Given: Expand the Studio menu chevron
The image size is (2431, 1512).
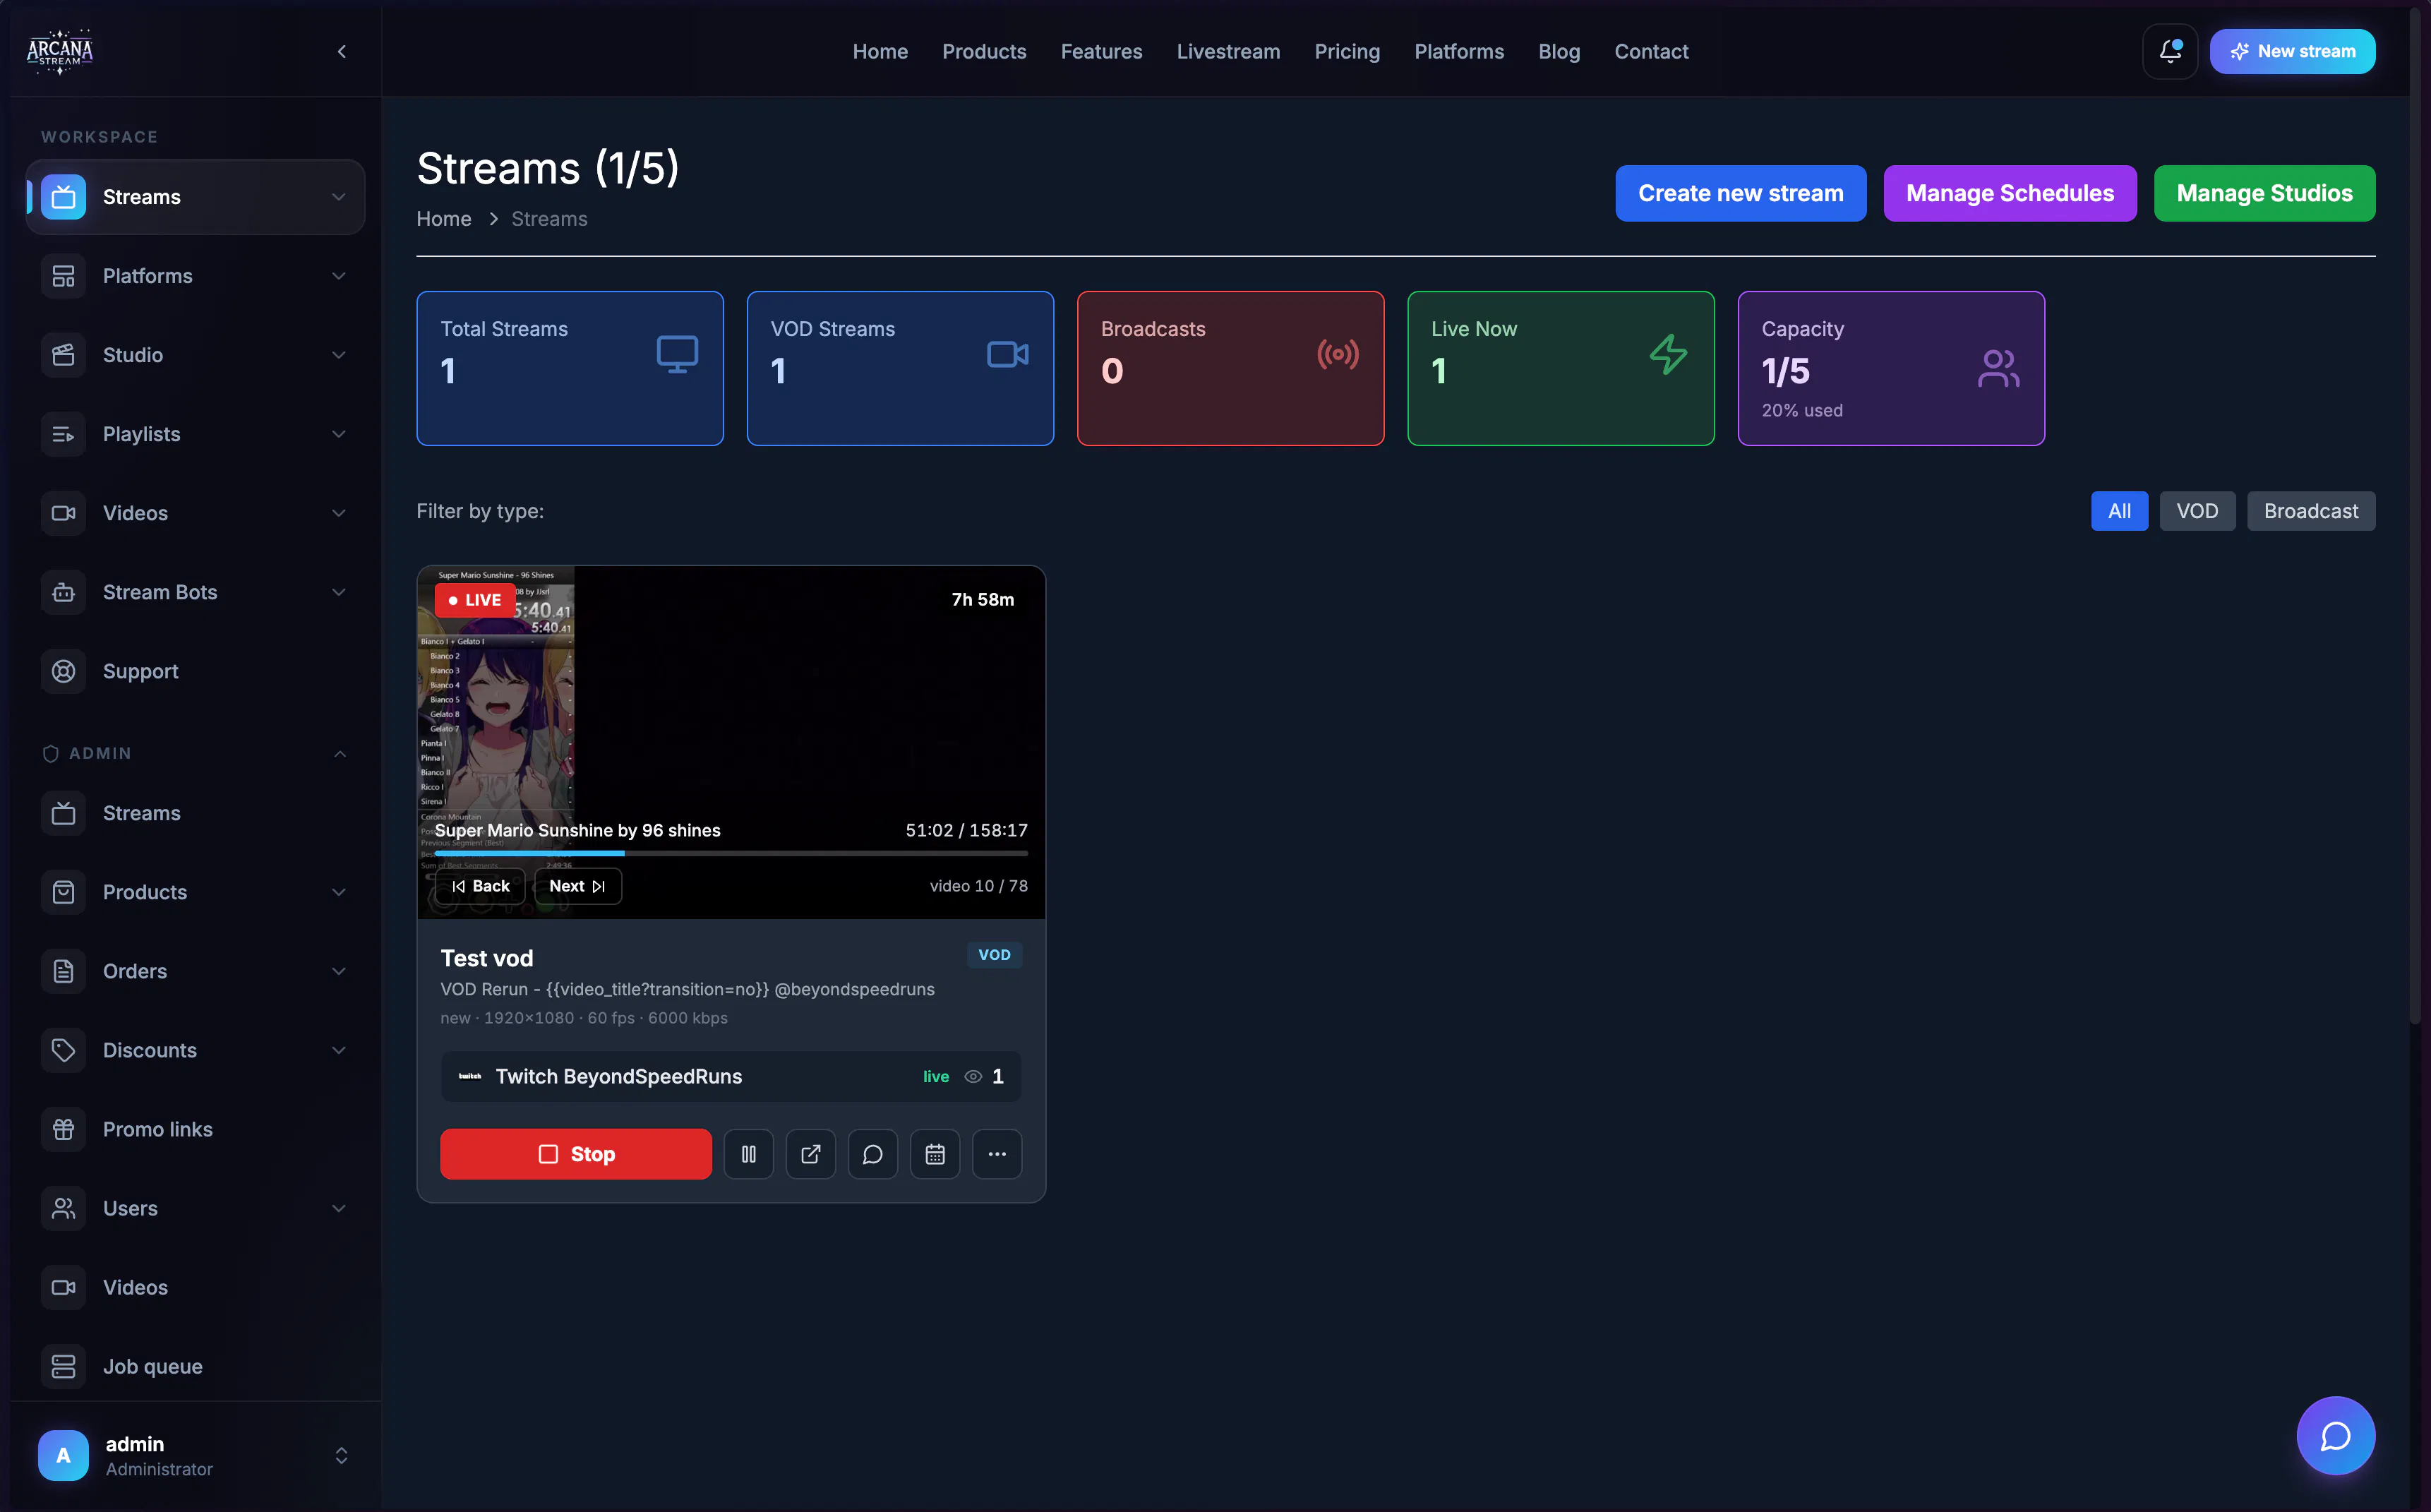Looking at the screenshot, I should coord(339,355).
